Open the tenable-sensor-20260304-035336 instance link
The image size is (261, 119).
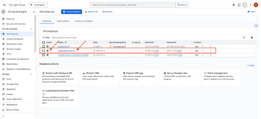coord(73,55)
